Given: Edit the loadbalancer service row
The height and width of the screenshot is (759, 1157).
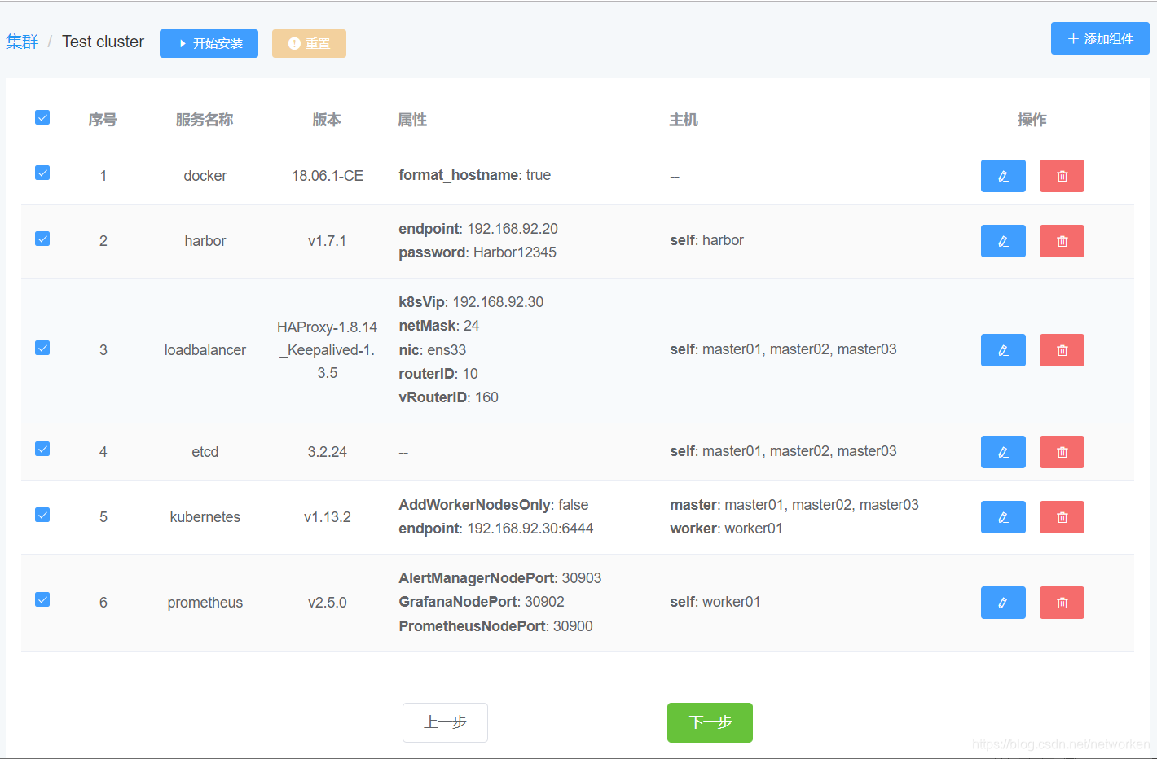Looking at the screenshot, I should pyautogui.click(x=1003, y=350).
